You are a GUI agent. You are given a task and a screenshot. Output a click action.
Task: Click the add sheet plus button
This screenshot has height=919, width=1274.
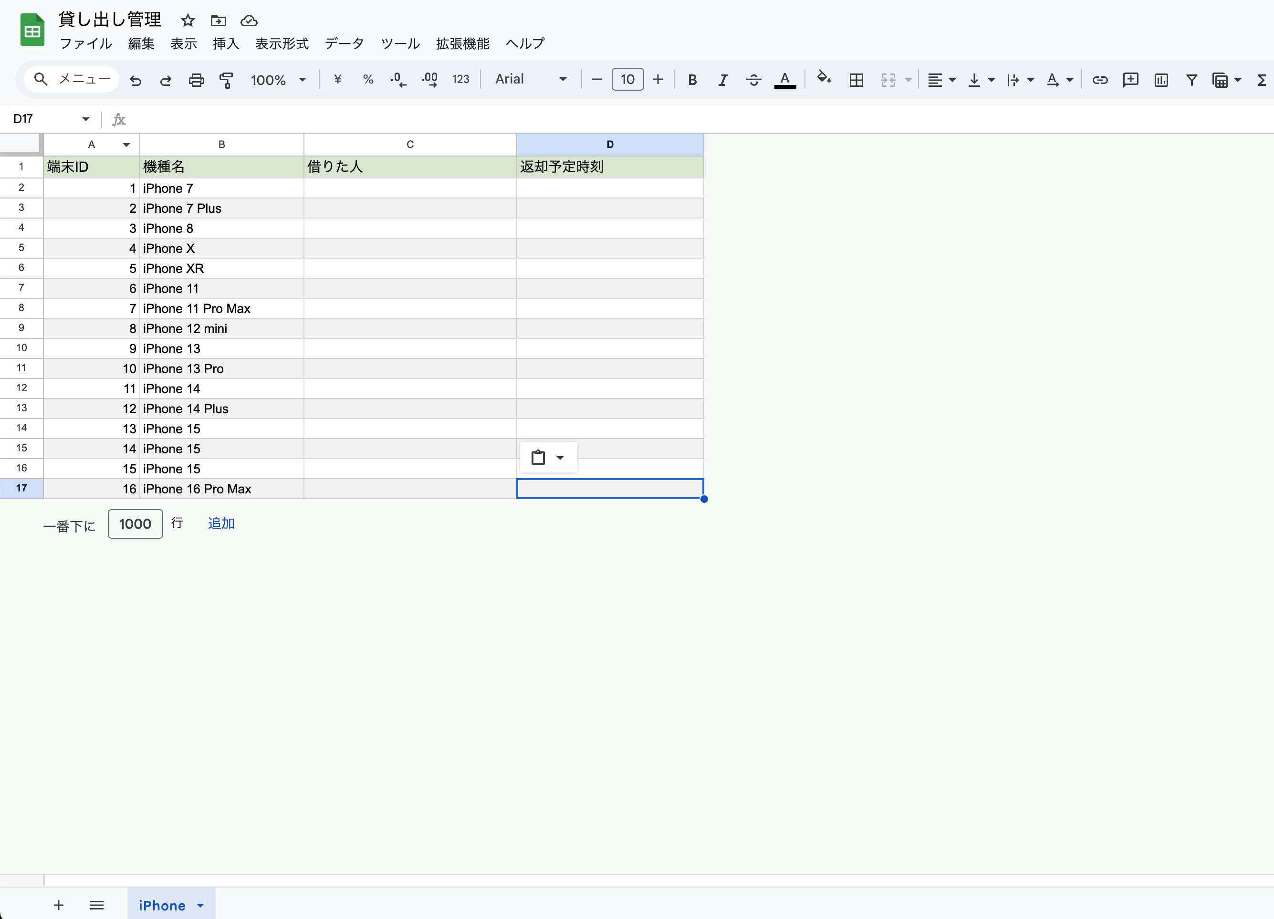58,904
